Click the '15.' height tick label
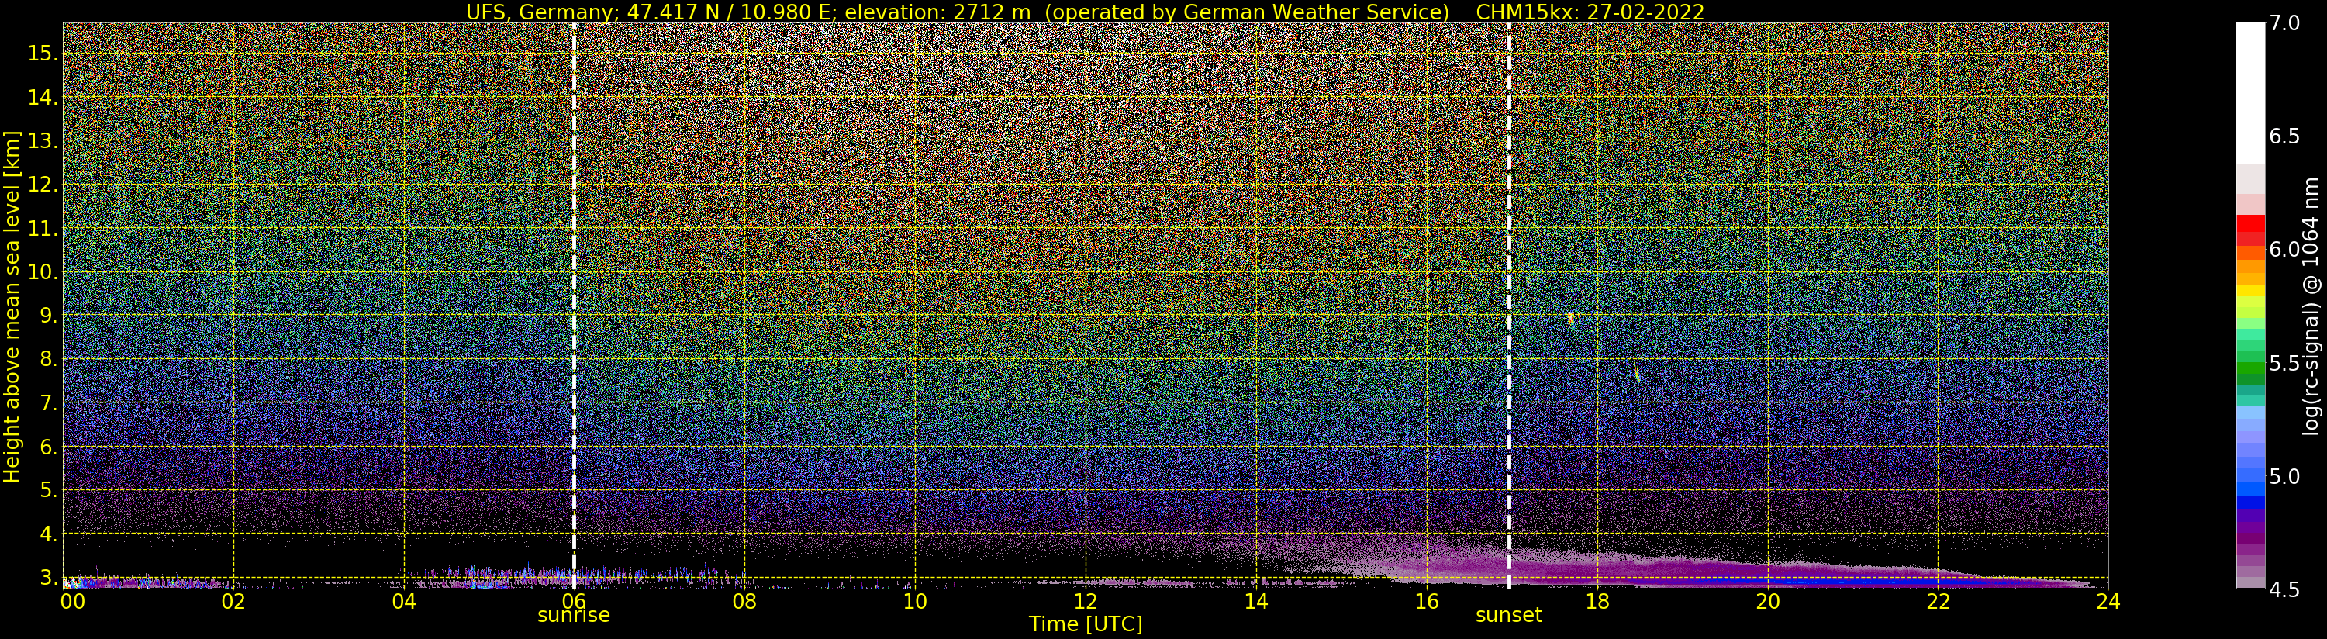The height and width of the screenshot is (639, 2327). click(x=43, y=54)
